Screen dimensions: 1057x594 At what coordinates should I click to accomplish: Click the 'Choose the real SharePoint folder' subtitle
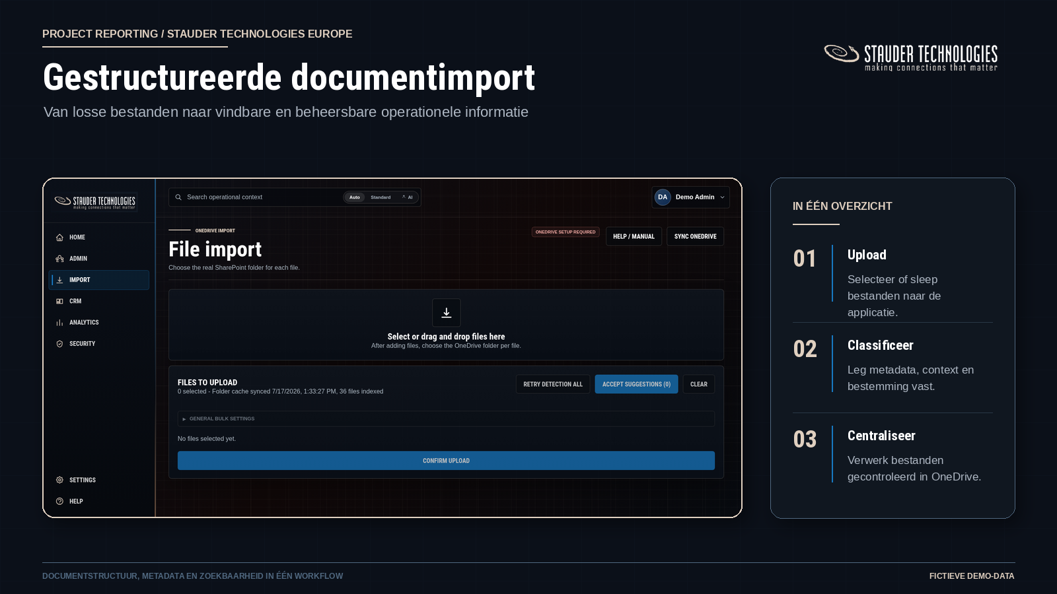[234, 268]
